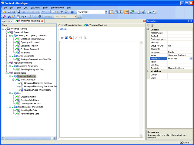
Task: Click in the Concept text editing area
Action: coord(100,89)
